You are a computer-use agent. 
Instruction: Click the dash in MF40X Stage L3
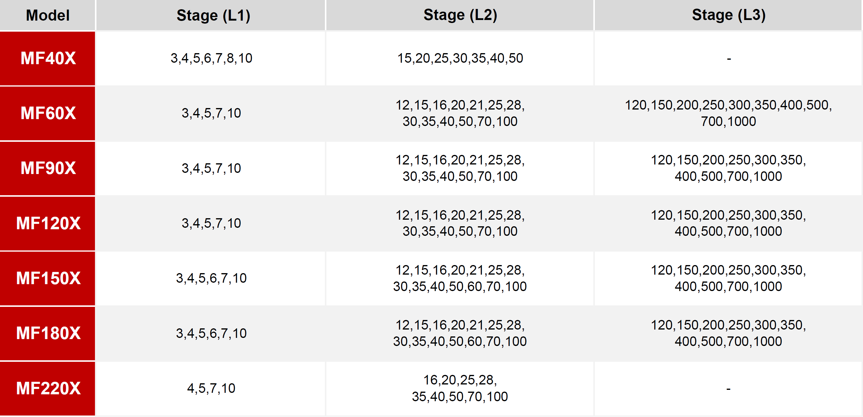click(729, 59)
